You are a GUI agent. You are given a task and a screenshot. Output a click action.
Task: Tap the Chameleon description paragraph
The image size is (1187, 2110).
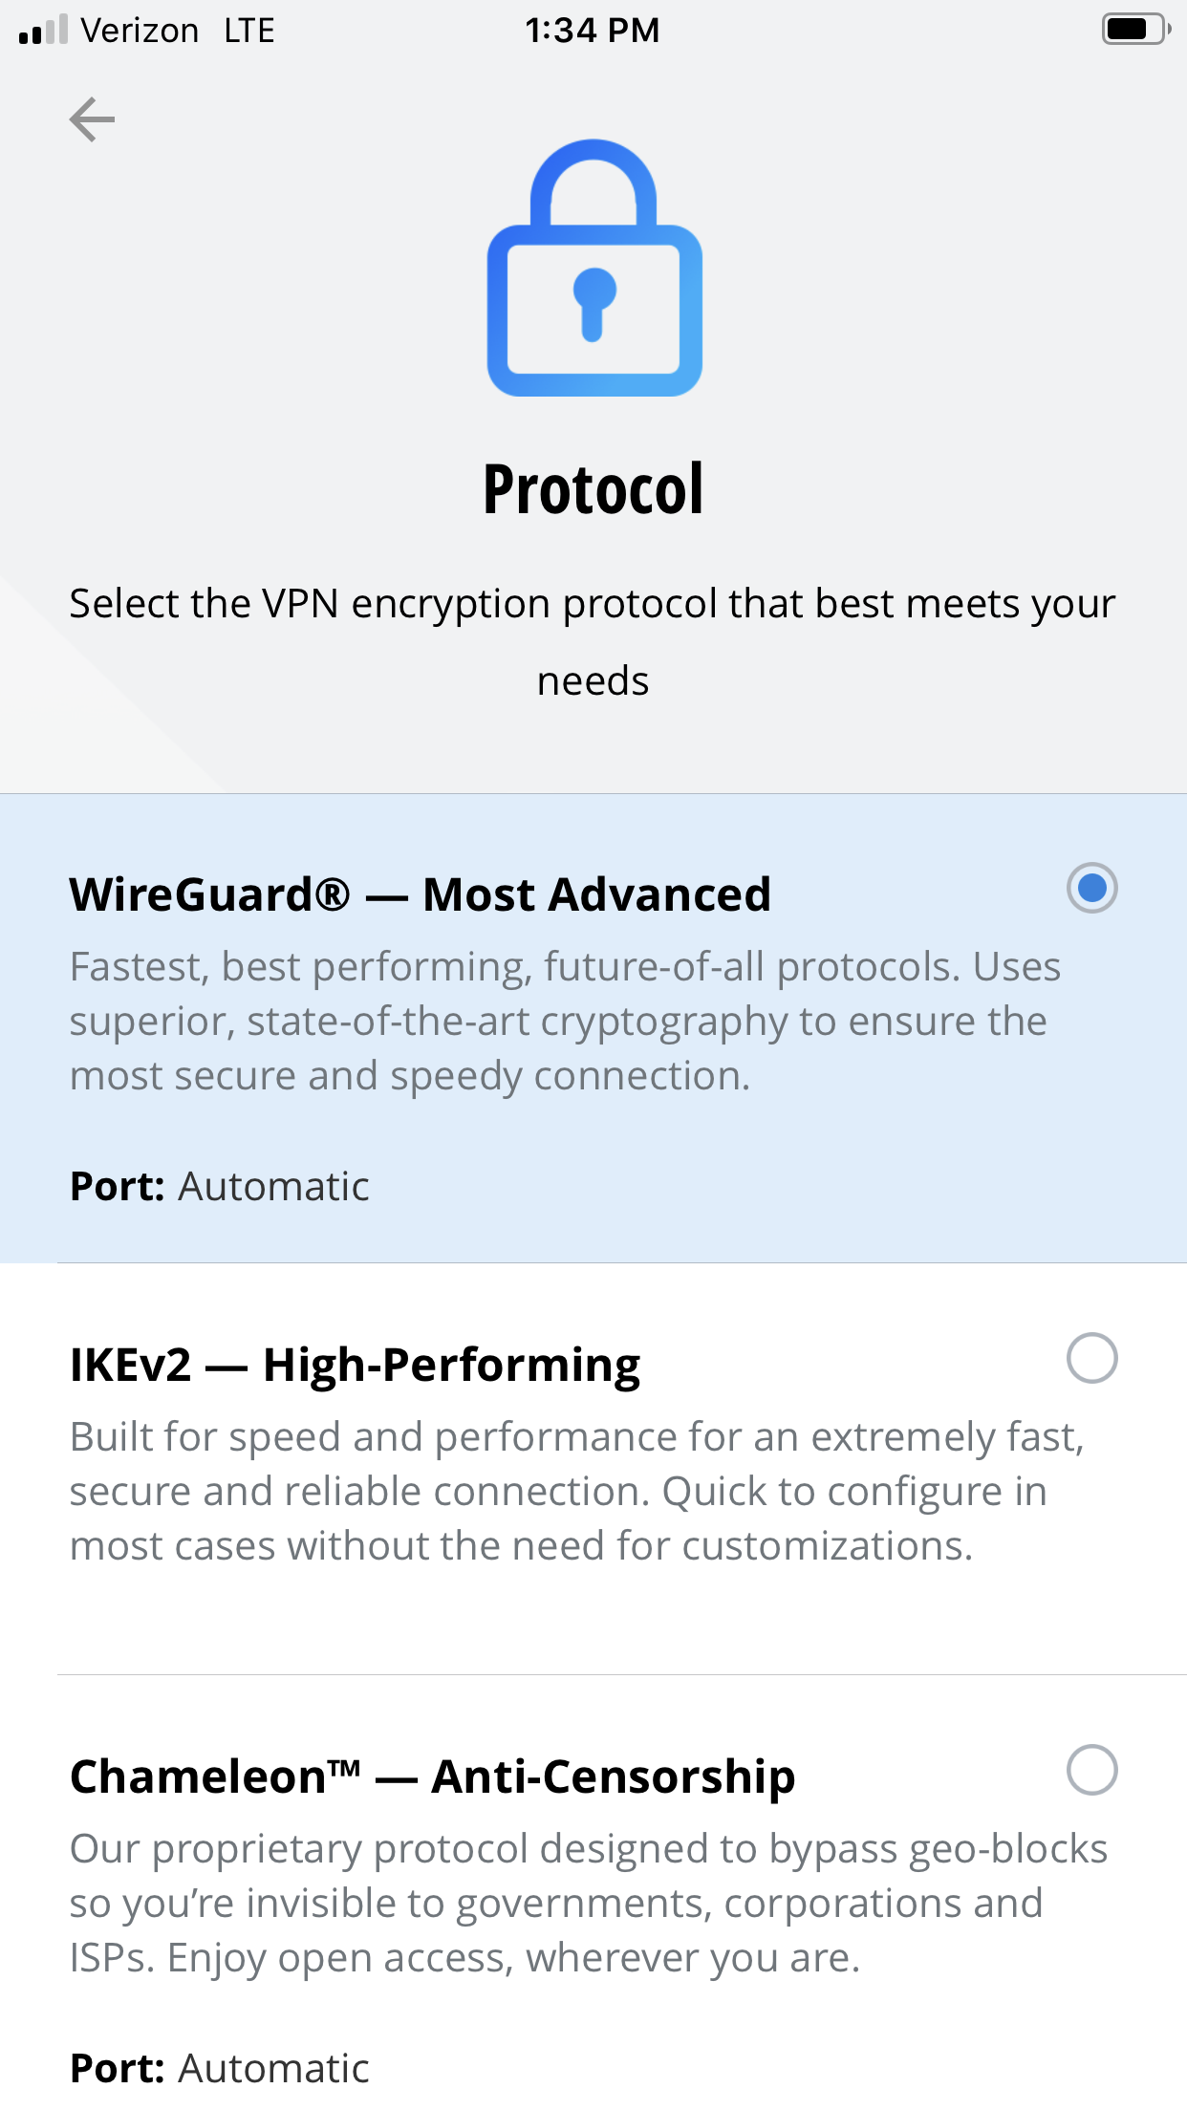coord(588,1904)
